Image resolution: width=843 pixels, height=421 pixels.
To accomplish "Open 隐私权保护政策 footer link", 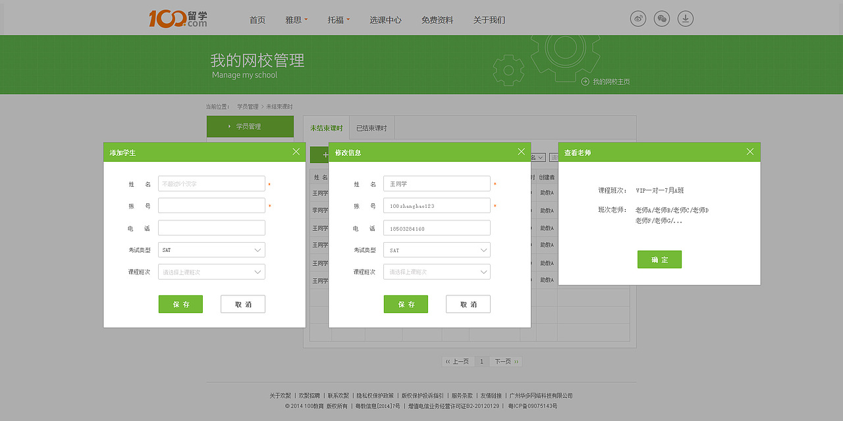I will coord(375,396).
